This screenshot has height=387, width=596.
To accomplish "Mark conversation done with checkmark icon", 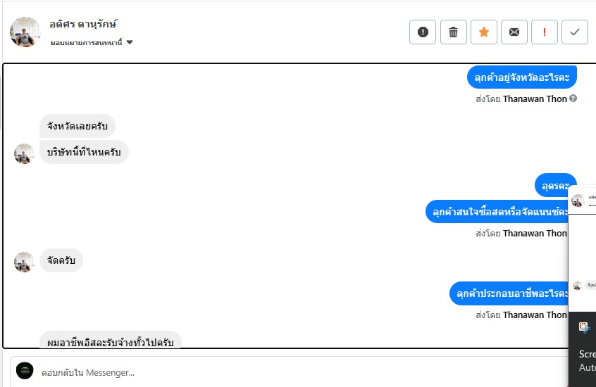I will [575, 32].
